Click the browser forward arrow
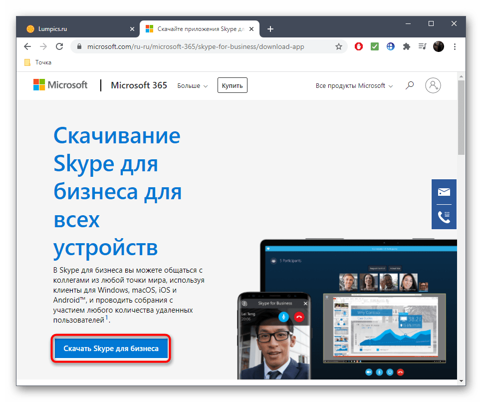 tap(43, 47)
